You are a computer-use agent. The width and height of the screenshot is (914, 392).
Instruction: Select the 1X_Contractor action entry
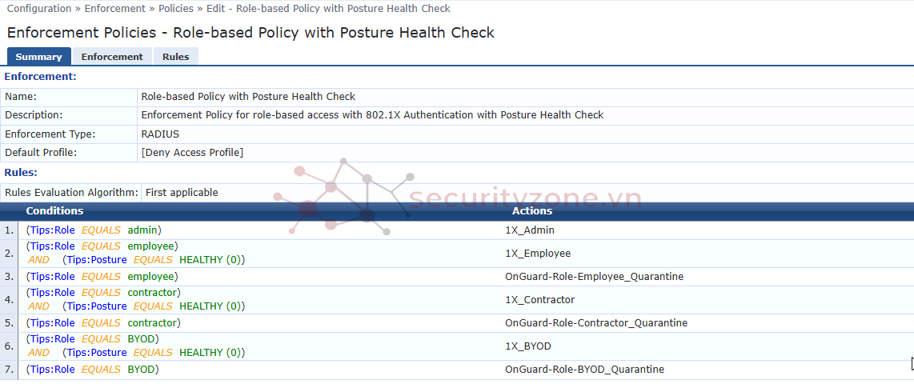(x=539, y=300)
